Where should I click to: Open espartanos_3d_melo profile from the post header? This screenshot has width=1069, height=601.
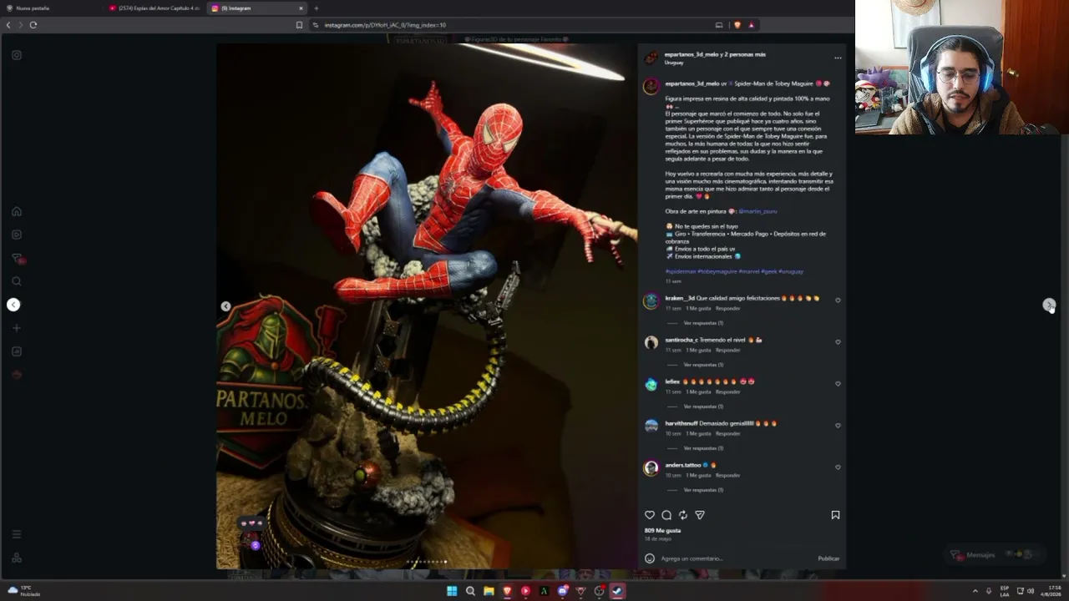point(692,54)
